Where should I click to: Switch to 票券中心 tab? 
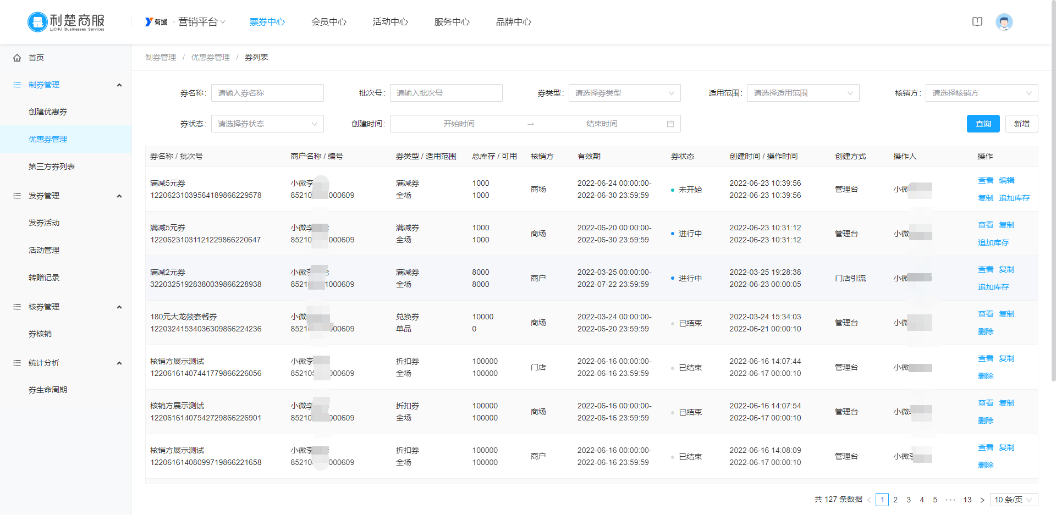pyautogui.click(x=267, y=22)
